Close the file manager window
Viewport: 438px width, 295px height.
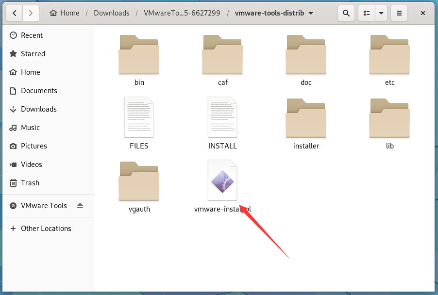point(422,13)
